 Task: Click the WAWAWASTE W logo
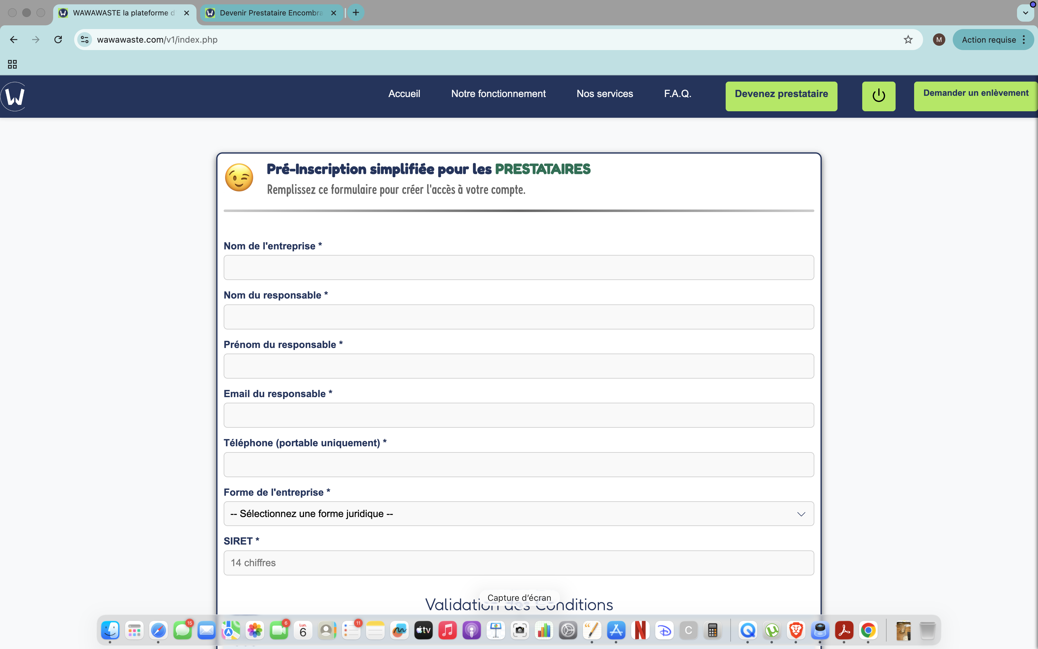[15, 96]
